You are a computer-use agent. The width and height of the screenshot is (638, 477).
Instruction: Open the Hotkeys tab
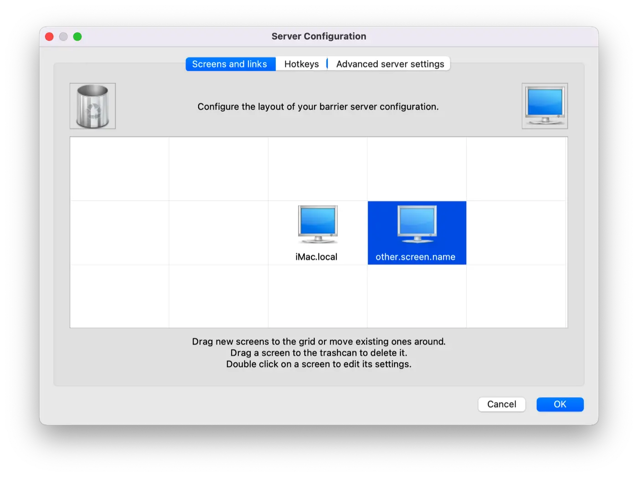point(301,64)
